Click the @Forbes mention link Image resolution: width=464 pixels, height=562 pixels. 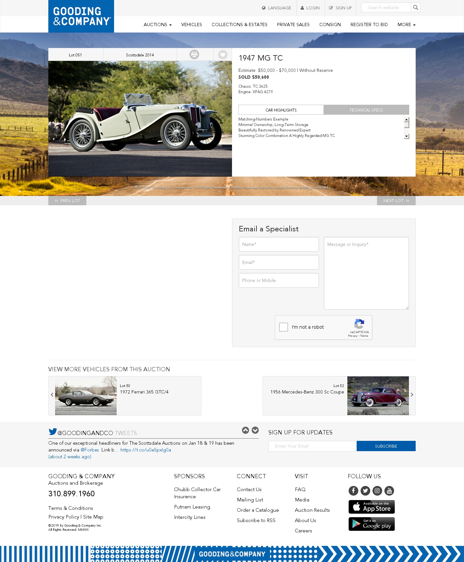click(90, 450)
